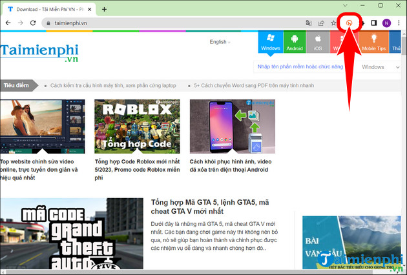Open a new tab with plus button

[104, 9]
